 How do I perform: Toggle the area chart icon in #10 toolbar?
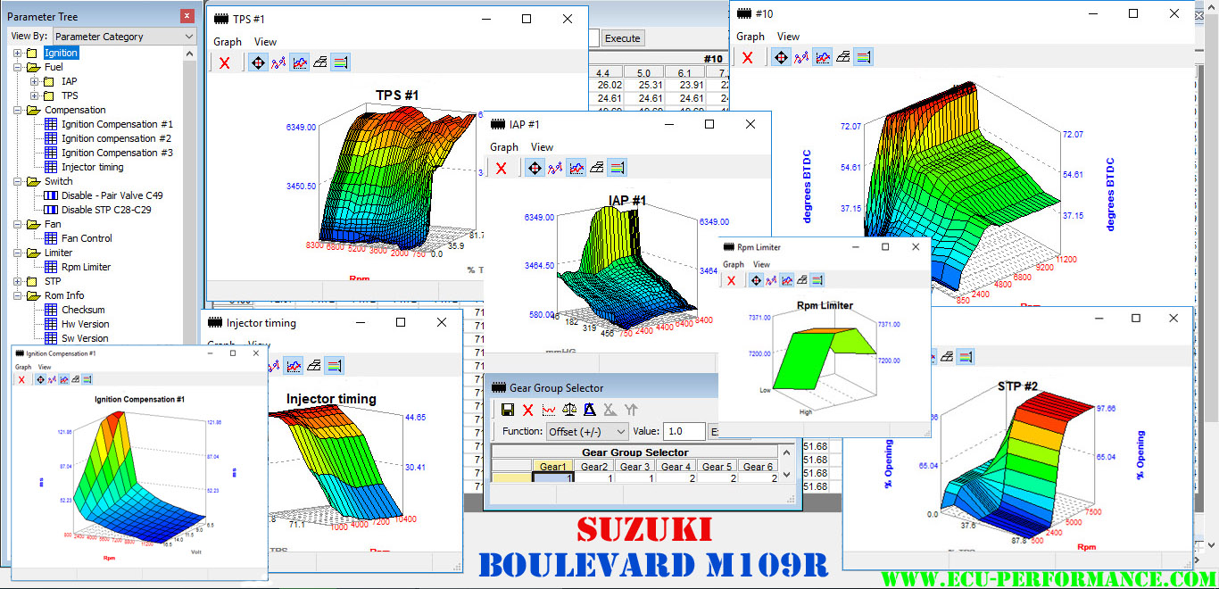coord(822,57)
